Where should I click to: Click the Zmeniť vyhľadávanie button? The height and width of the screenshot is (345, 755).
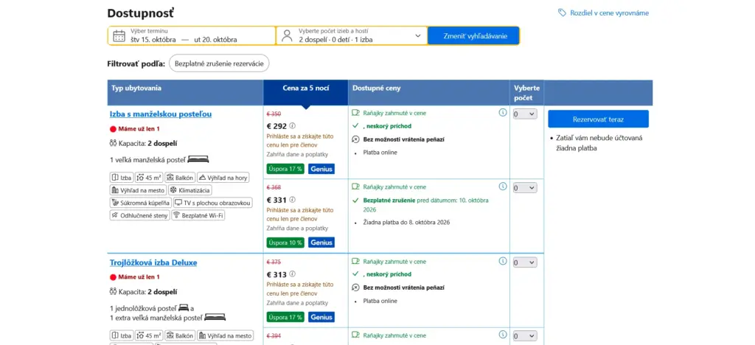pos(474,35)
